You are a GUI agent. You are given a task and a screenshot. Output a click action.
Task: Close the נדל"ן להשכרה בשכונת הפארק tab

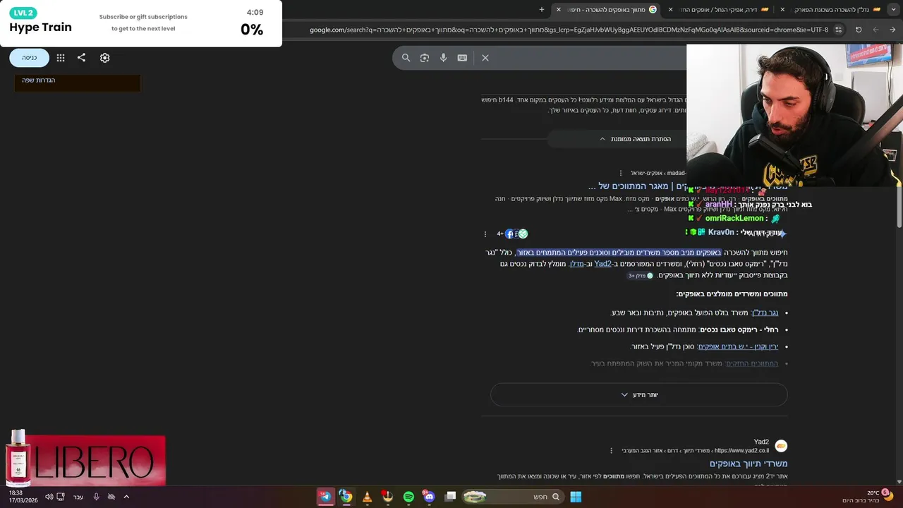782,10
